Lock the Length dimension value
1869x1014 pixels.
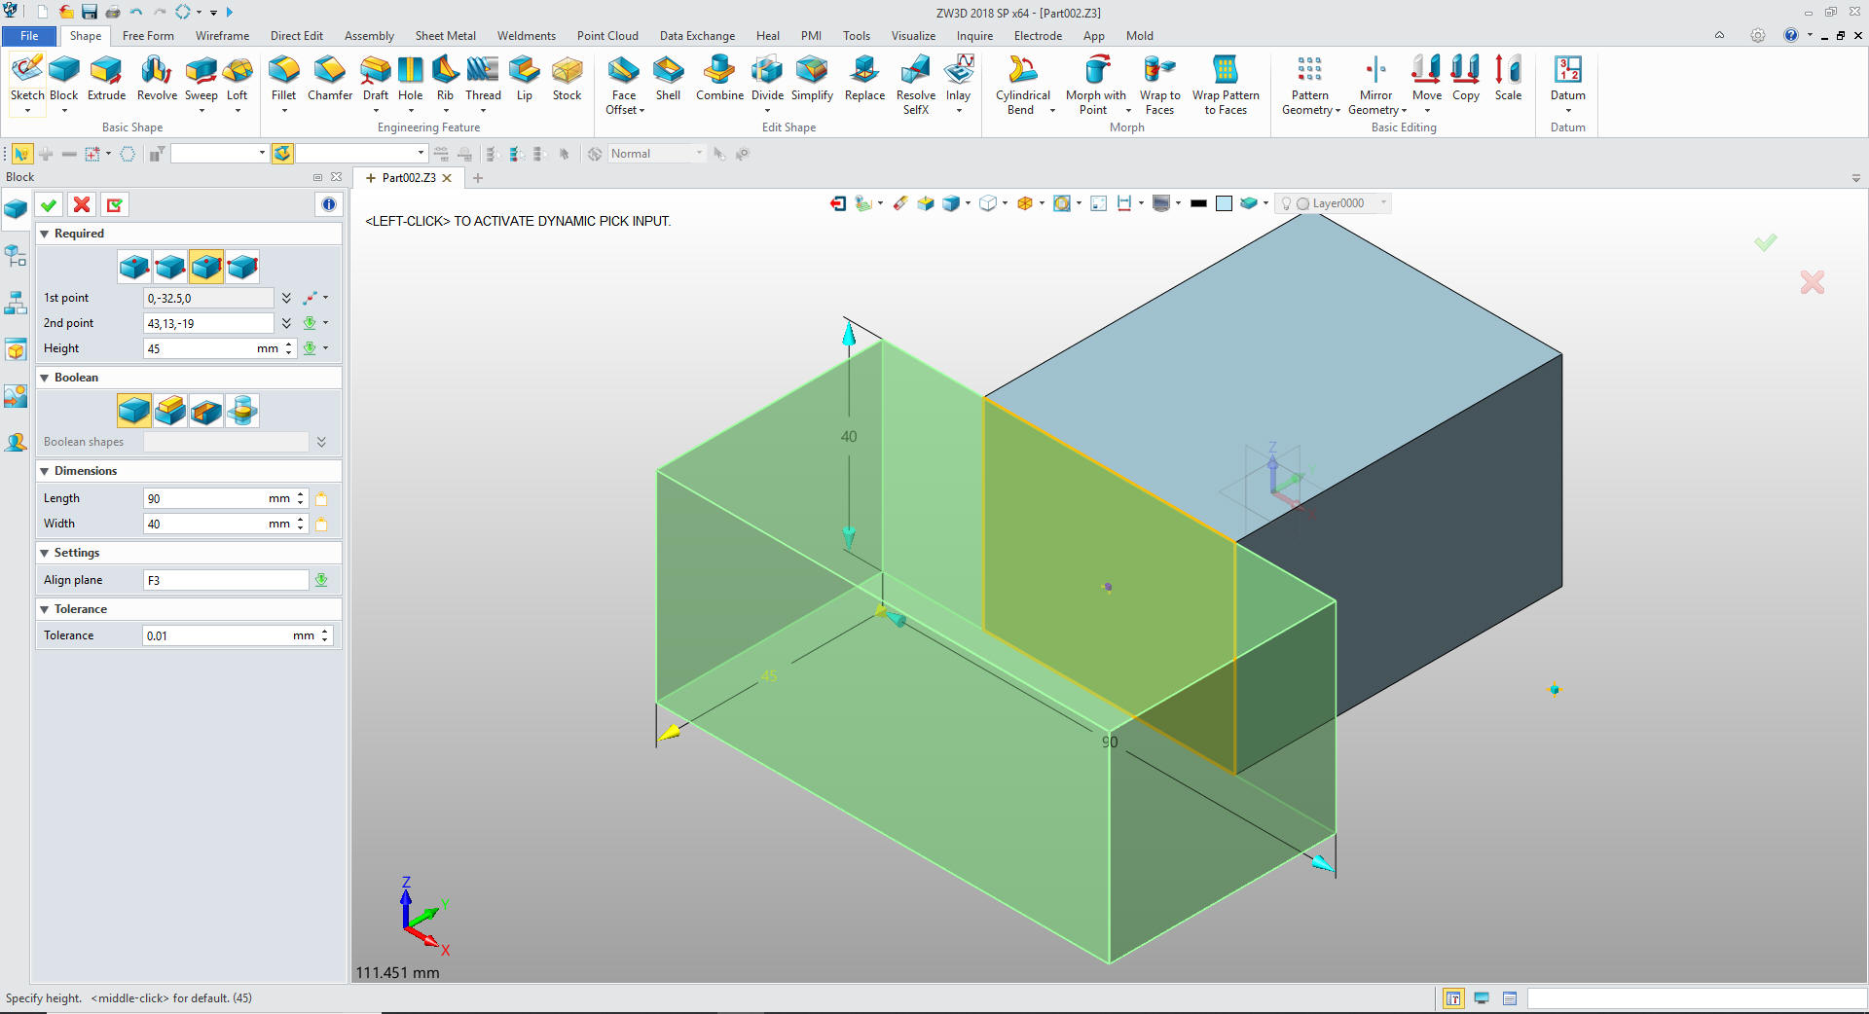point(321,499)
